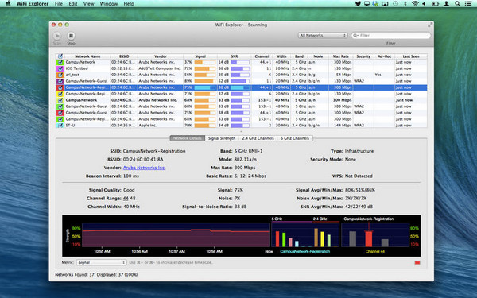Switch to the Signal Strength tab
Screen dimensions: 477x298
(222, 138)
